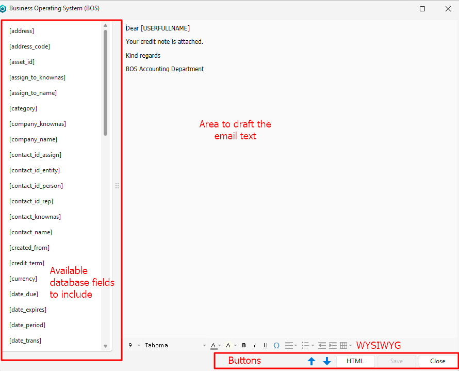
Task: Click the decrease indent icon
Action: coord(322,346)
